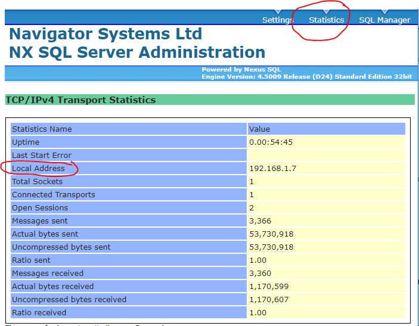419x326 pixels.
Task: Select the Actual bytes sent value 53,730,918
Action: click(271, 234)
